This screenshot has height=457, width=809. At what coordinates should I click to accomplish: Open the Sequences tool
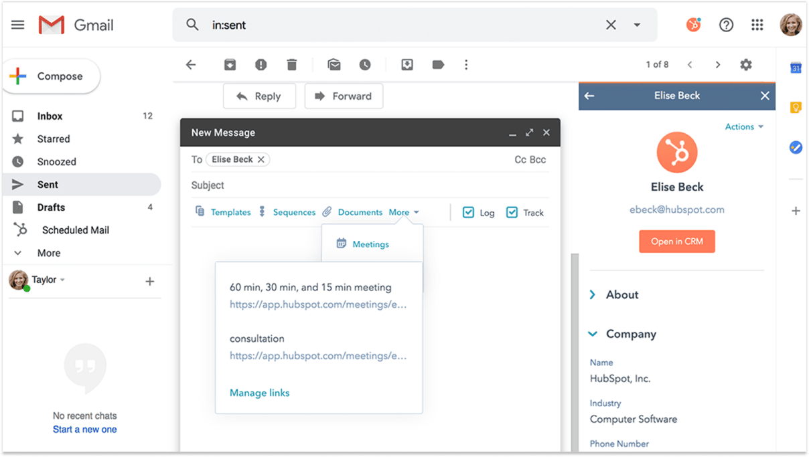(288, 211)
